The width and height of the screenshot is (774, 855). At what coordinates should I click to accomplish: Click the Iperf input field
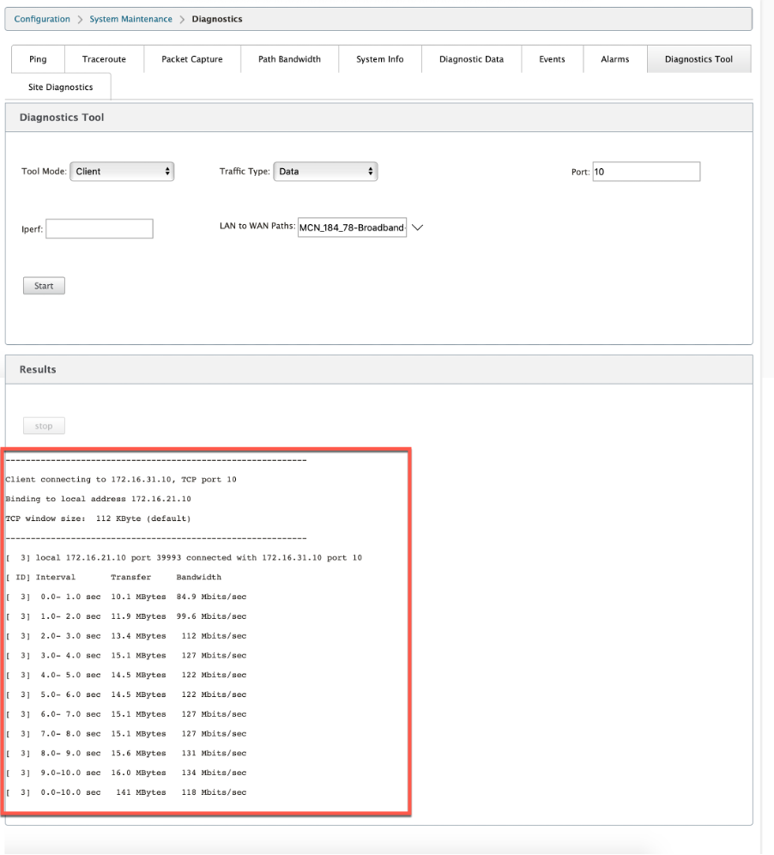(100, 228)
